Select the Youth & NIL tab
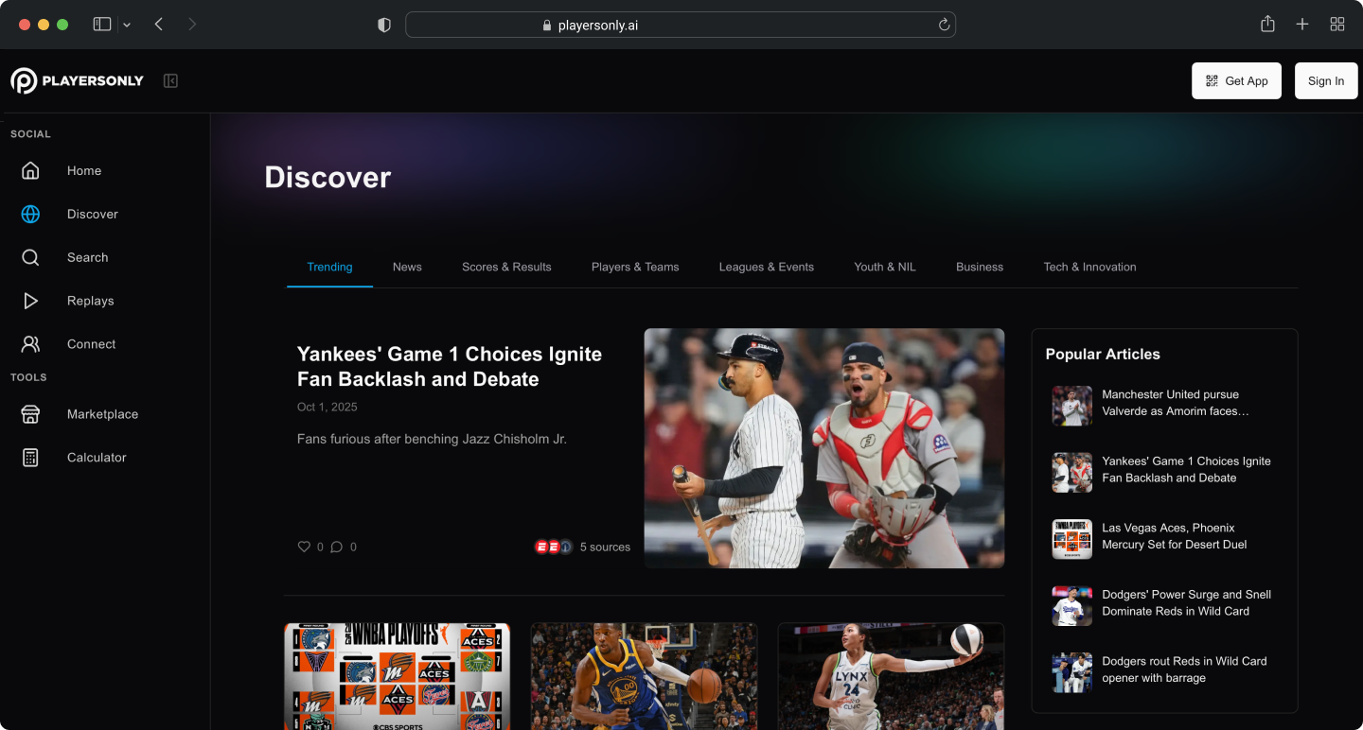Screen dimensions: 1363x730 point(884,267)
